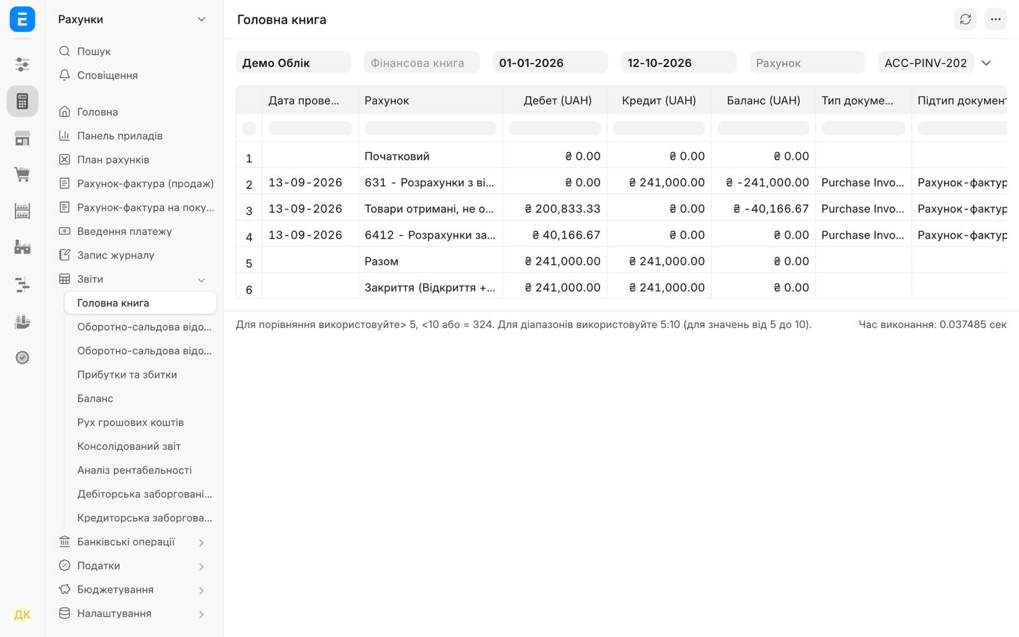The height and width of the screenshot is (637, 1019).
Task: Click the Рахунок filter field
Action: pos(807,63)
